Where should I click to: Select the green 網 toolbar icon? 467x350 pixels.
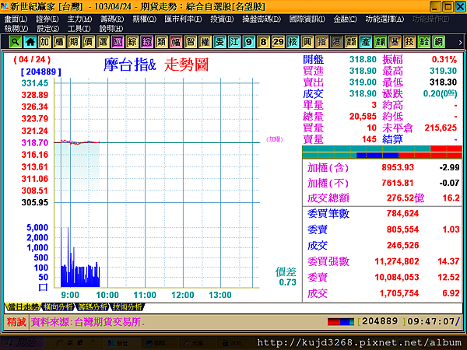pyautogui.click(x=438, y=42)
